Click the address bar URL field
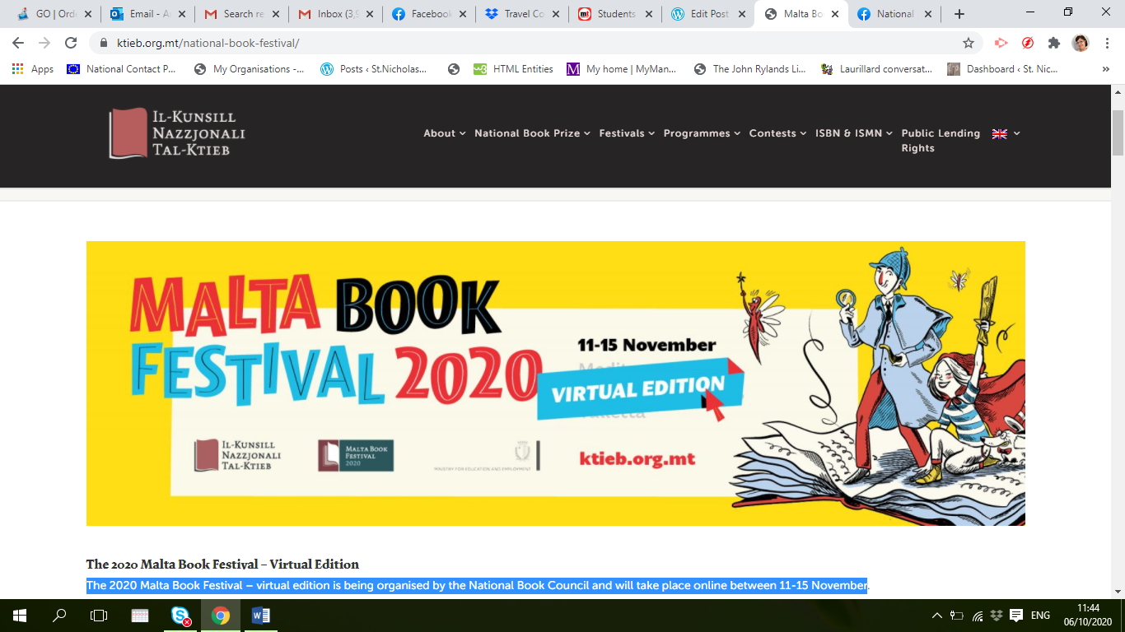This screenshot has height=632, width=1125. tap(527, 43)
